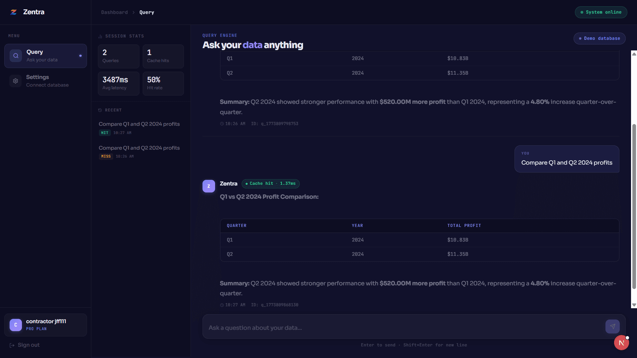Screen dimensions: 637x358
Task: Click the Recent history clock icon
Action: click(x=100, y=110)
